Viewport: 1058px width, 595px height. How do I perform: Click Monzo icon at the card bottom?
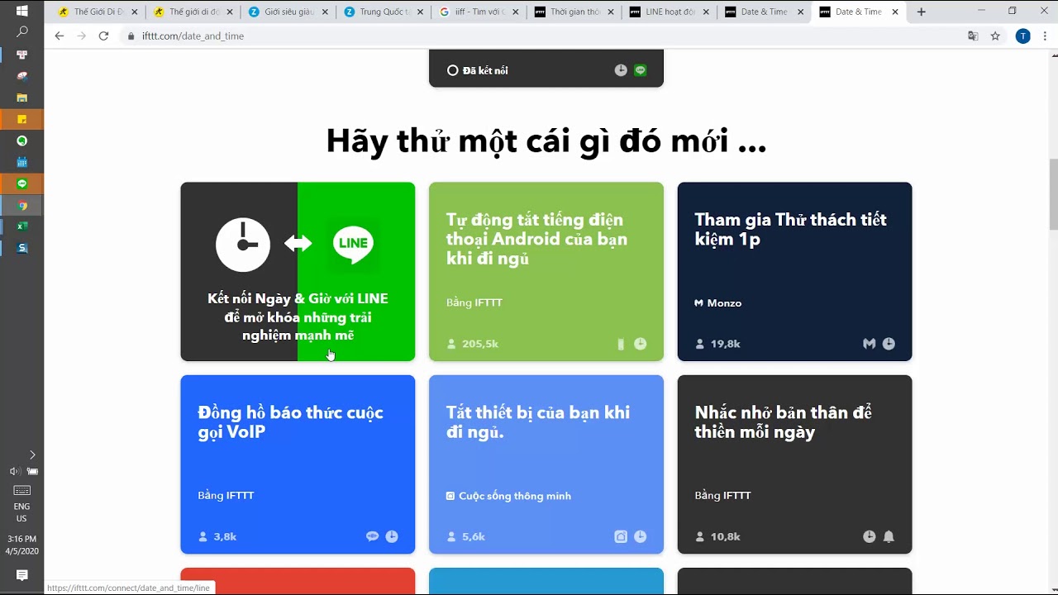[x=869, y=344]
